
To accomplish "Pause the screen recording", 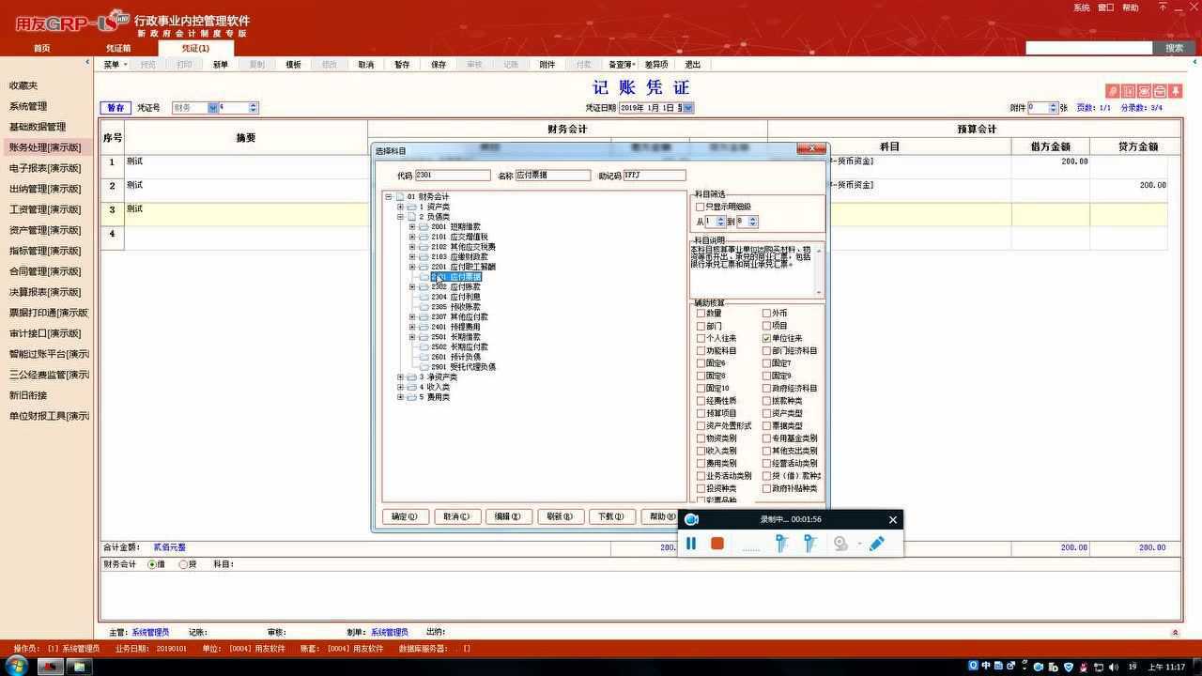I will [691, 544].
